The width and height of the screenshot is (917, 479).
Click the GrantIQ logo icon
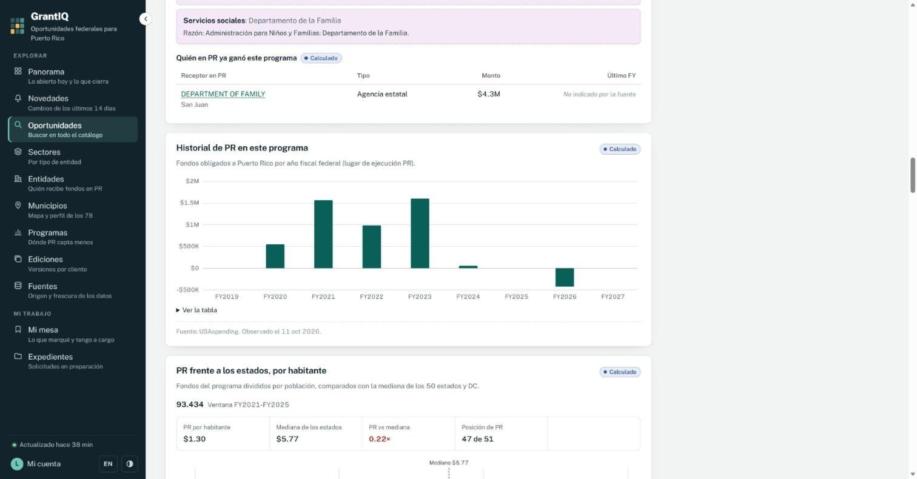[x=17, y=26]
